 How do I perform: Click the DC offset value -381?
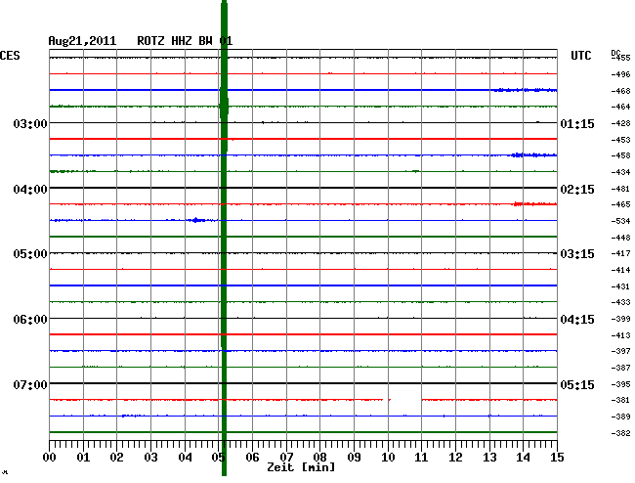click(620, 400)
